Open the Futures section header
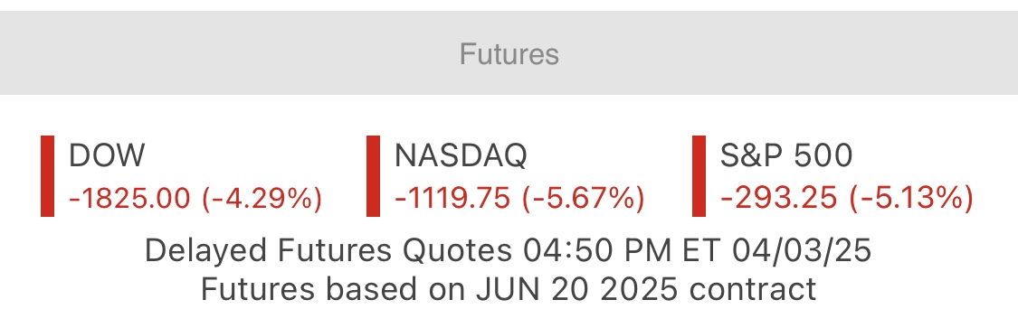1018x328 pixels. (509, 54)
